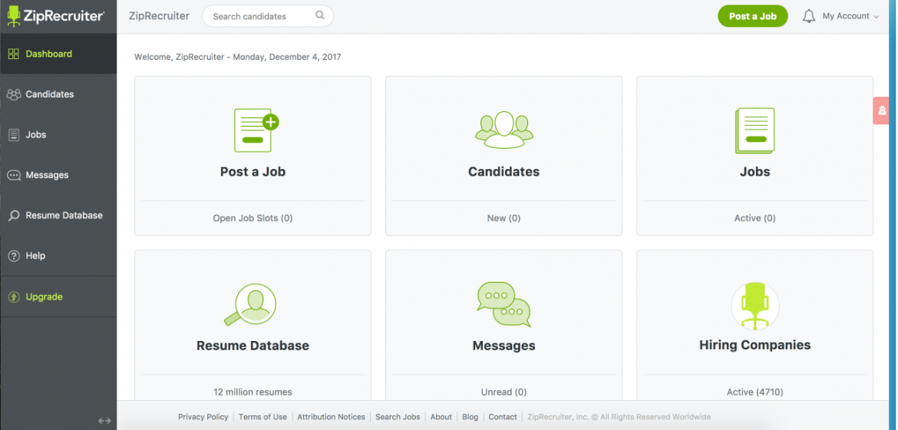Open notifications bell icon
This screenshot has height=430, width=898.
coord(809,16)
